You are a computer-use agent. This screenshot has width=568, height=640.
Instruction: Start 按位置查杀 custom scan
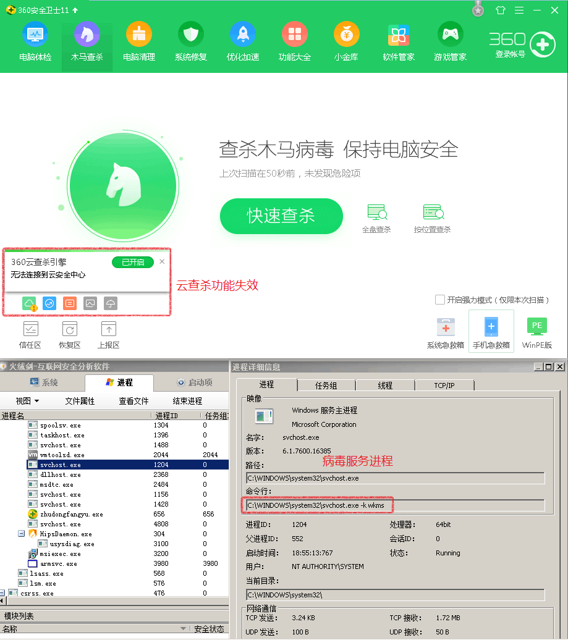tap(433, 219)
